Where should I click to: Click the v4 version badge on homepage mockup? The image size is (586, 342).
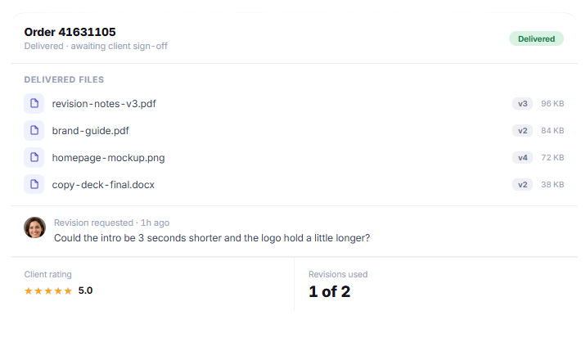(x=522, y=157)
